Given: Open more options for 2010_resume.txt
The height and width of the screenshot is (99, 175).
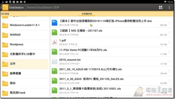Looking at the screenshot, I should 169,61.
